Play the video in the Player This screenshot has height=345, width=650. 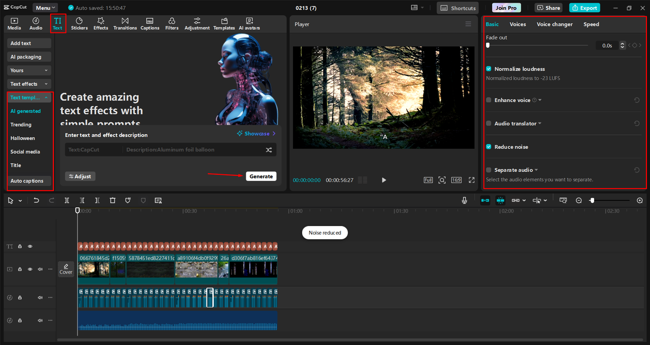click(x=384, y=180)
